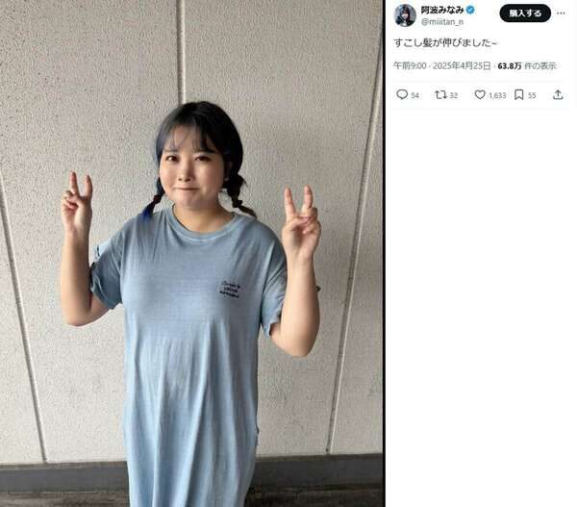Open the posted photo of woman
The image size is (577, 507).
click(191, 253)
